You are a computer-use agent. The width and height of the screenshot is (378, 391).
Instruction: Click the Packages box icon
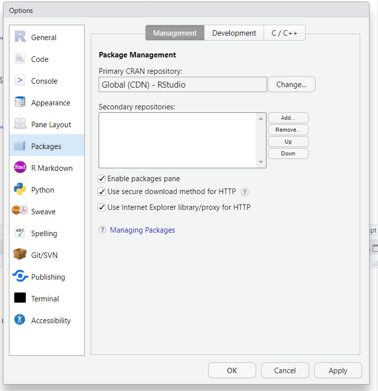[x=20, y=146]
